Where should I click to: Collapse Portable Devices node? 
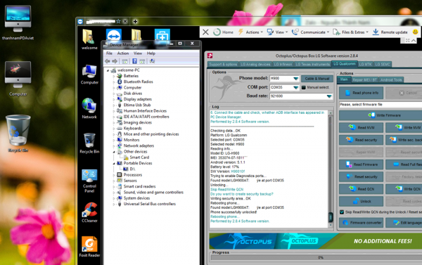114,163
